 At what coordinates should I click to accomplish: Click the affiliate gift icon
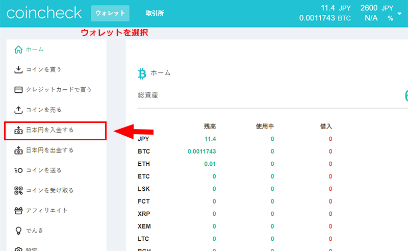[18, 210]
